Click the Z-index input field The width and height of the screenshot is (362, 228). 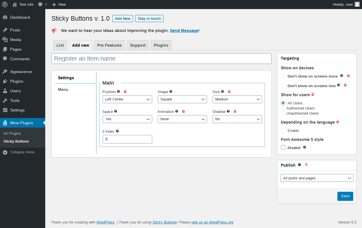click(x=127, y=139)
